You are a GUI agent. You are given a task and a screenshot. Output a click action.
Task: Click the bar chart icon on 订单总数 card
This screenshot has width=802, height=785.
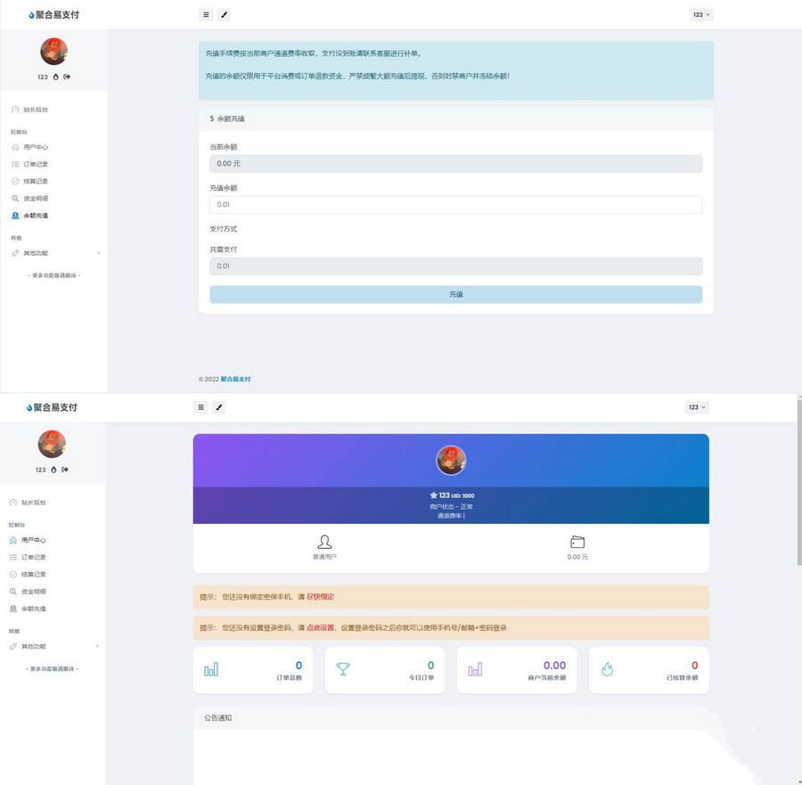[x=210, y=669]
